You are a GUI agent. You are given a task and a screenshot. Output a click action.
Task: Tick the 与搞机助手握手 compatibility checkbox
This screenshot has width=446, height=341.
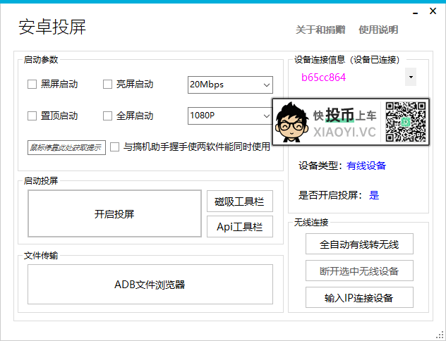115,147
